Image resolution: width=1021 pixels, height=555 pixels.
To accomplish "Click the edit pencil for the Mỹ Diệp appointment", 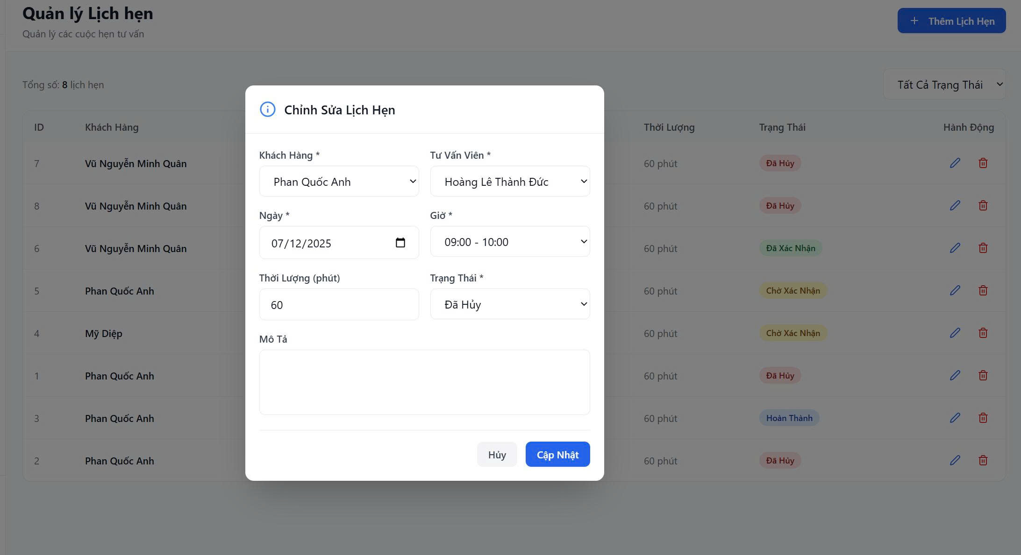I will point(955,333).
